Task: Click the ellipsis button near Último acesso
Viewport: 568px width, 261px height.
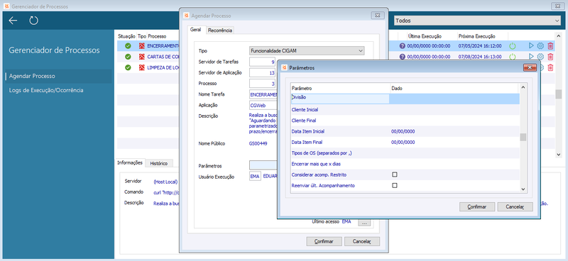Action: tap(364, 223)
